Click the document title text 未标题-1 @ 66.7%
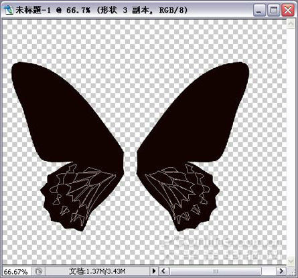This screenshot has width=298, height=278. pyautogui.click(x=53, y=10)
